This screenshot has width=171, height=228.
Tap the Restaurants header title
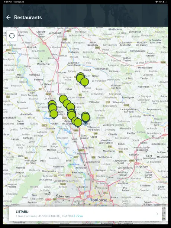point(28,17)
